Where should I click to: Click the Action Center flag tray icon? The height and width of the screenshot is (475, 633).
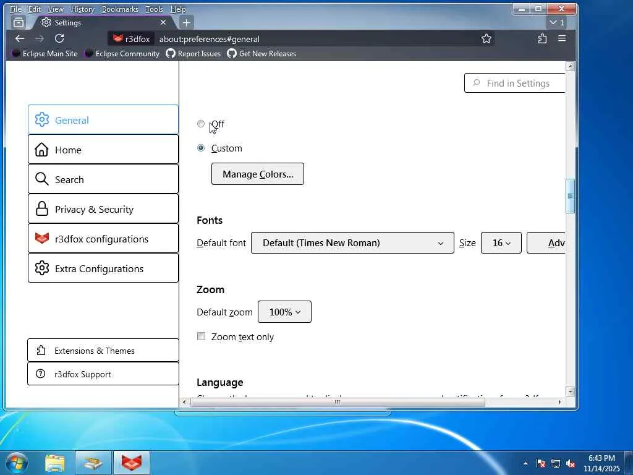pyautogui.click(x=540, y=463)
